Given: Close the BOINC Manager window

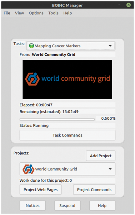Looking at the screenshot, I should (x=129, y=5).
